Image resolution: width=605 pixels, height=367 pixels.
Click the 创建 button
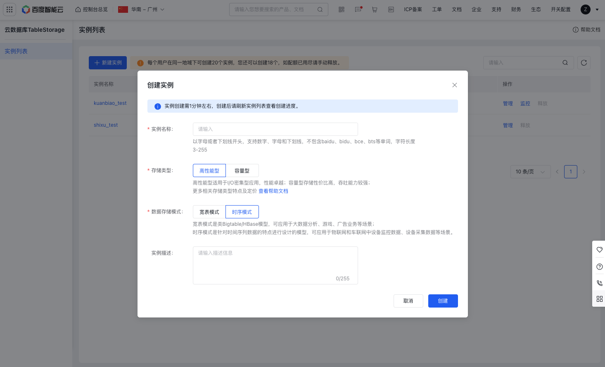[x=443, y=301]
